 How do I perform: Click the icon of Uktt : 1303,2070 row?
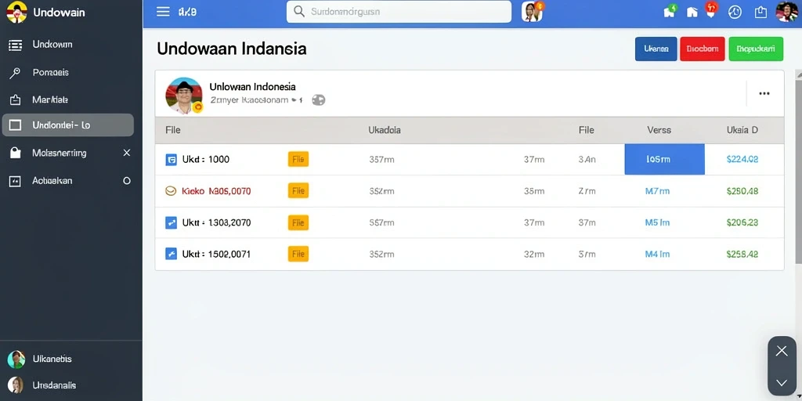[171, 222]
